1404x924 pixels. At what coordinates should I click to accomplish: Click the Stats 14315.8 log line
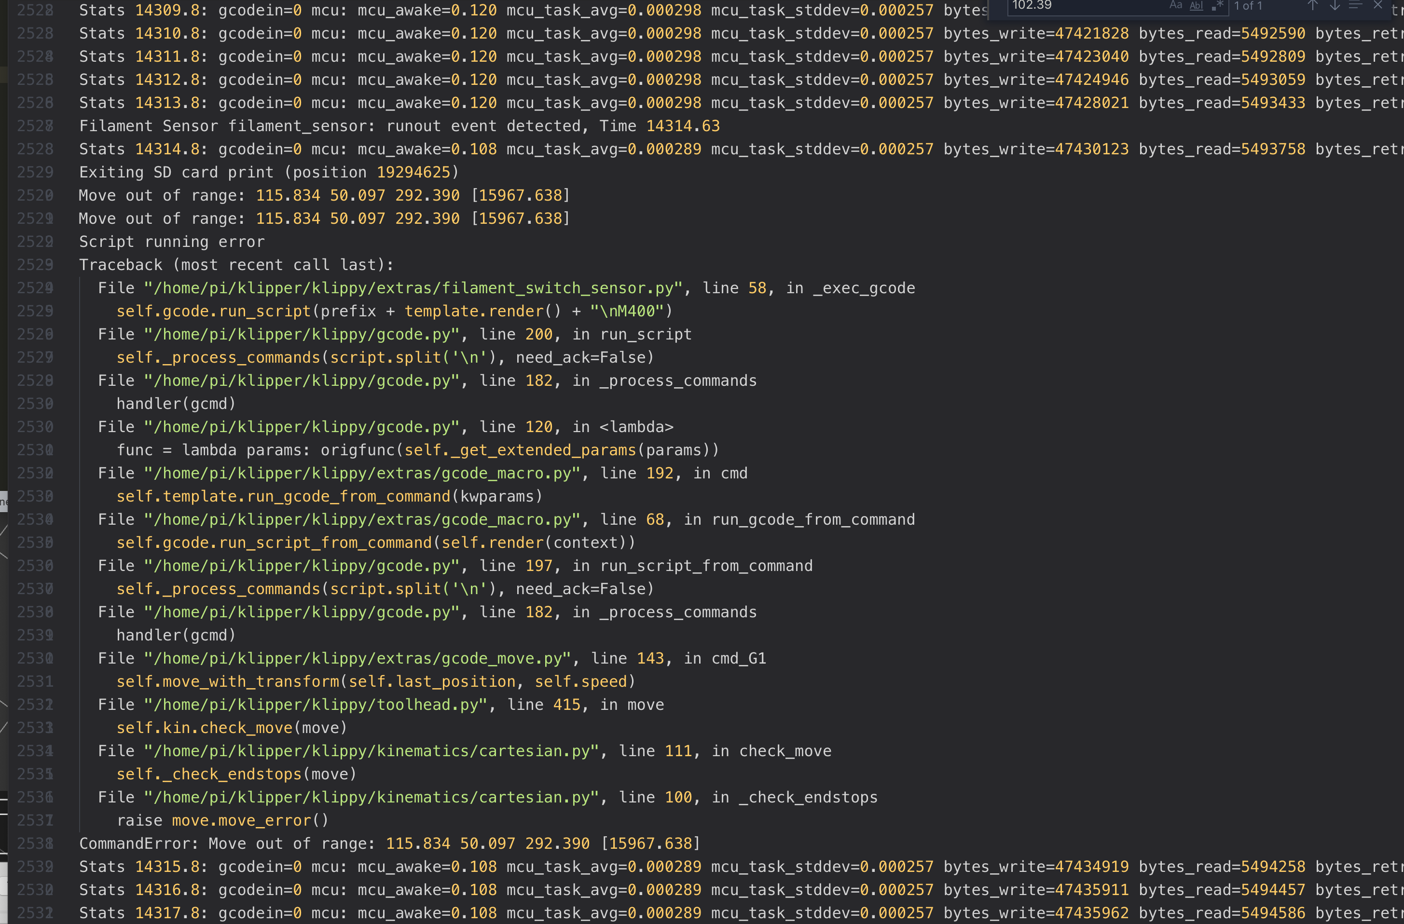742,867
